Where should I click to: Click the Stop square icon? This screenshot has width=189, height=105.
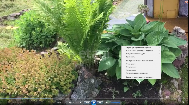point(81,103)
